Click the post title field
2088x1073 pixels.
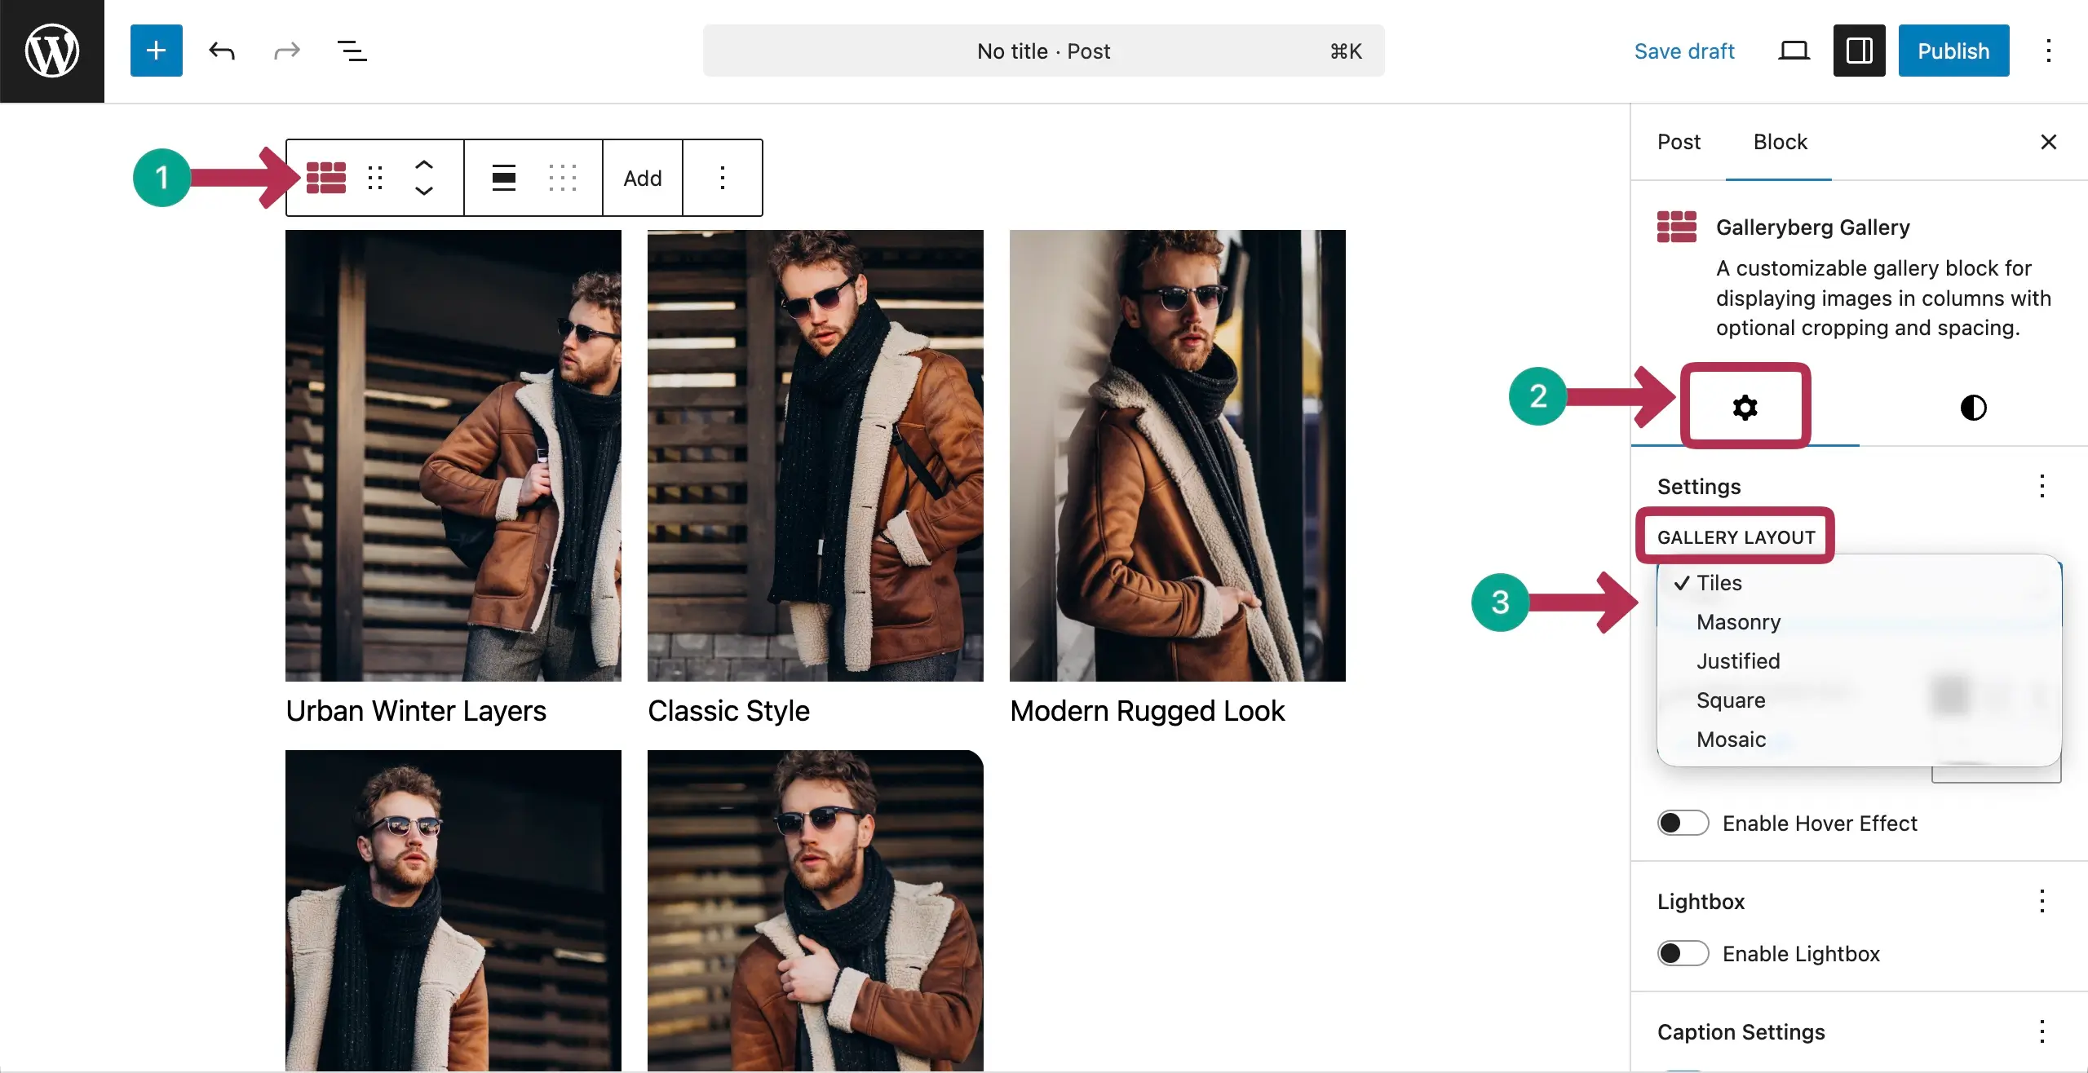click(x=1043, y=51)
